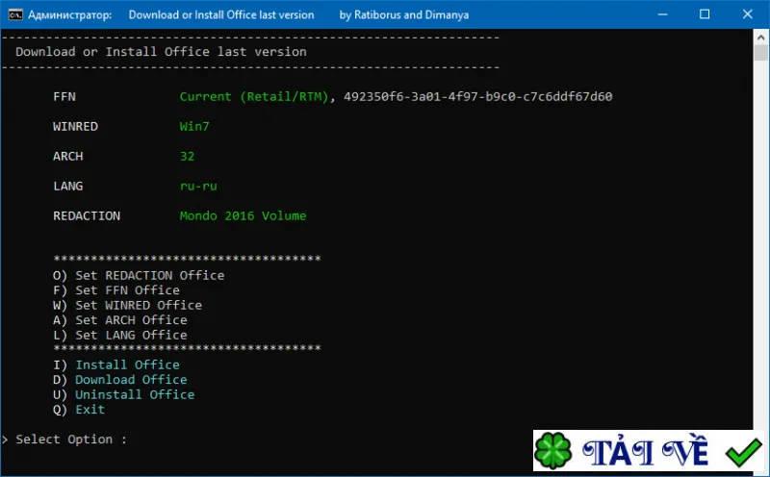Click the 'Администратор:' title text

69,14
